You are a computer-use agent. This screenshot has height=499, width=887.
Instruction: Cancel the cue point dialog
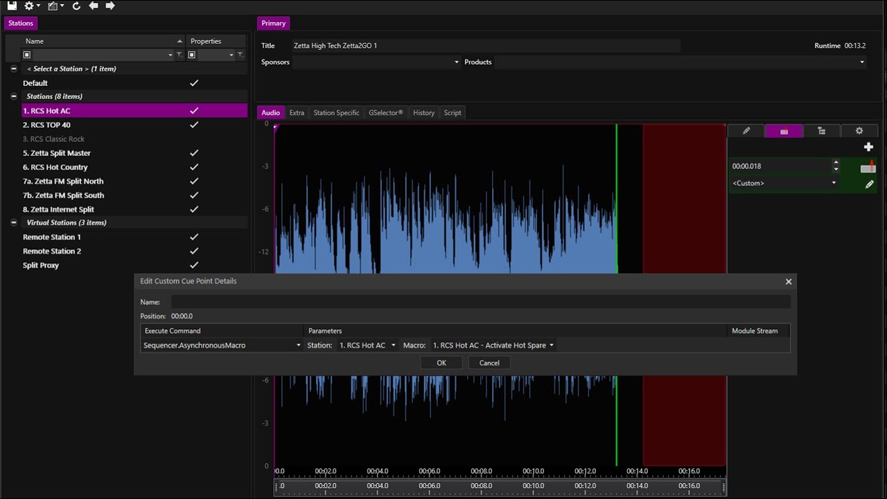[489, 362]
